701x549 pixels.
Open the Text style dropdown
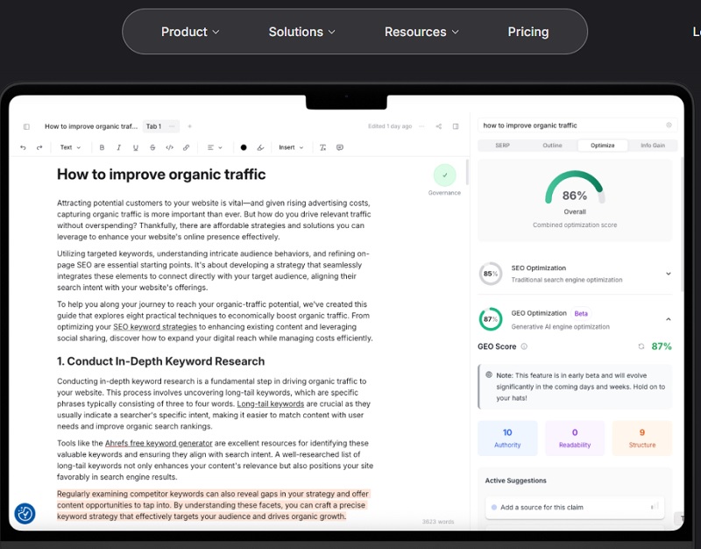click(x=70, y=147)
